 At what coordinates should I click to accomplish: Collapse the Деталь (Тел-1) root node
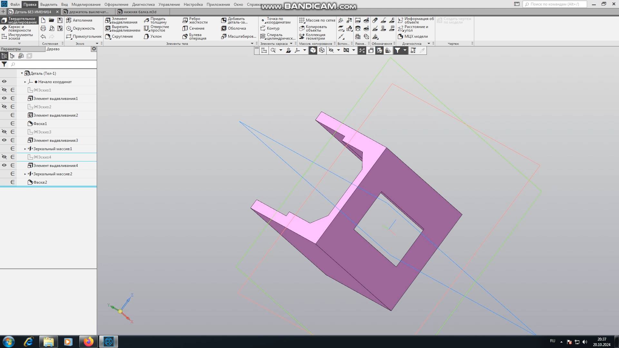tap(22, 73)
